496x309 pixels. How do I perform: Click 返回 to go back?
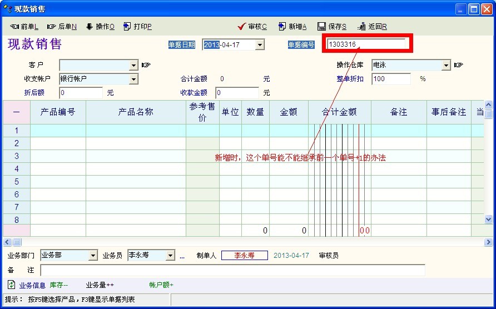373,27
